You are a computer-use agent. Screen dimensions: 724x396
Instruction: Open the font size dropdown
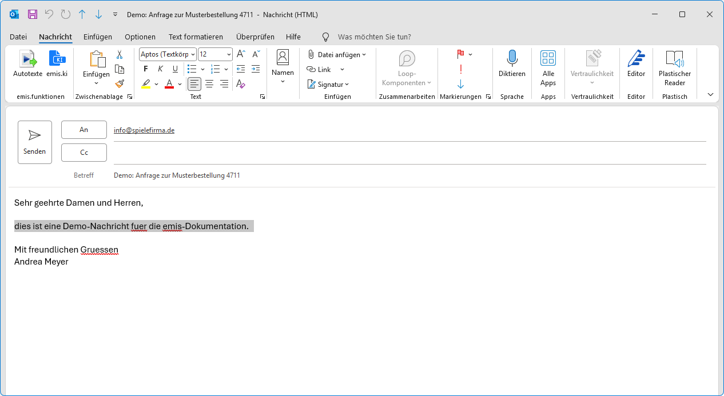point(229,54)
